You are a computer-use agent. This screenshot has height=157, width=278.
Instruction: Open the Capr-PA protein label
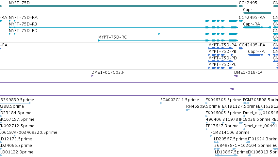pos(256,52)
